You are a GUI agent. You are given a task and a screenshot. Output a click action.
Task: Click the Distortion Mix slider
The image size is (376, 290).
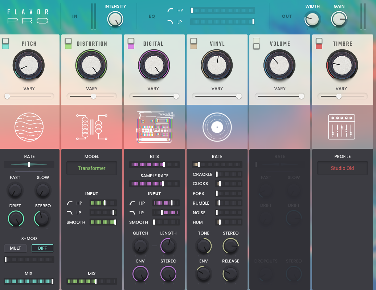91,281
